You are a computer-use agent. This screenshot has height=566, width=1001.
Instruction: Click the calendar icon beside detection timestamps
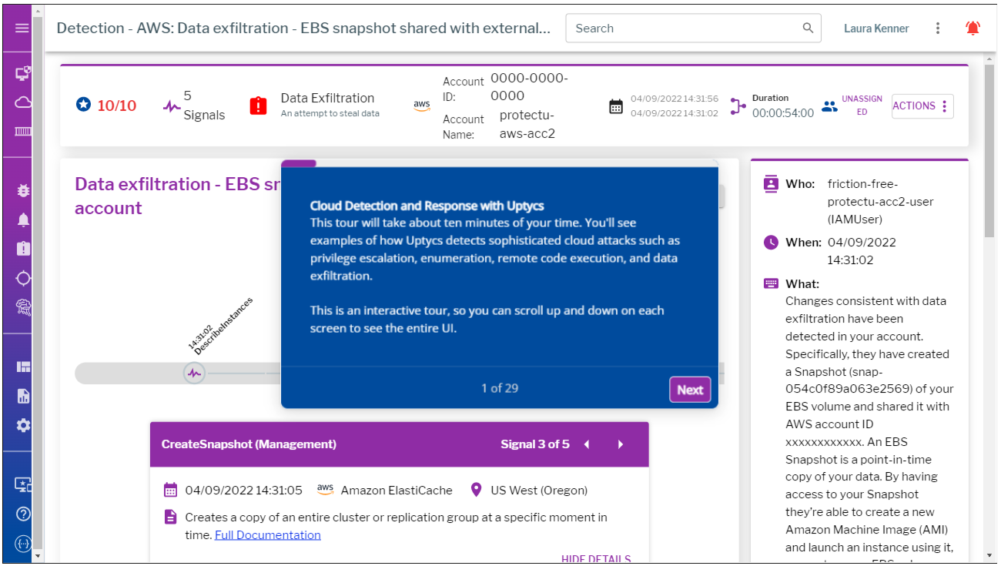click(x=616, y=107)
